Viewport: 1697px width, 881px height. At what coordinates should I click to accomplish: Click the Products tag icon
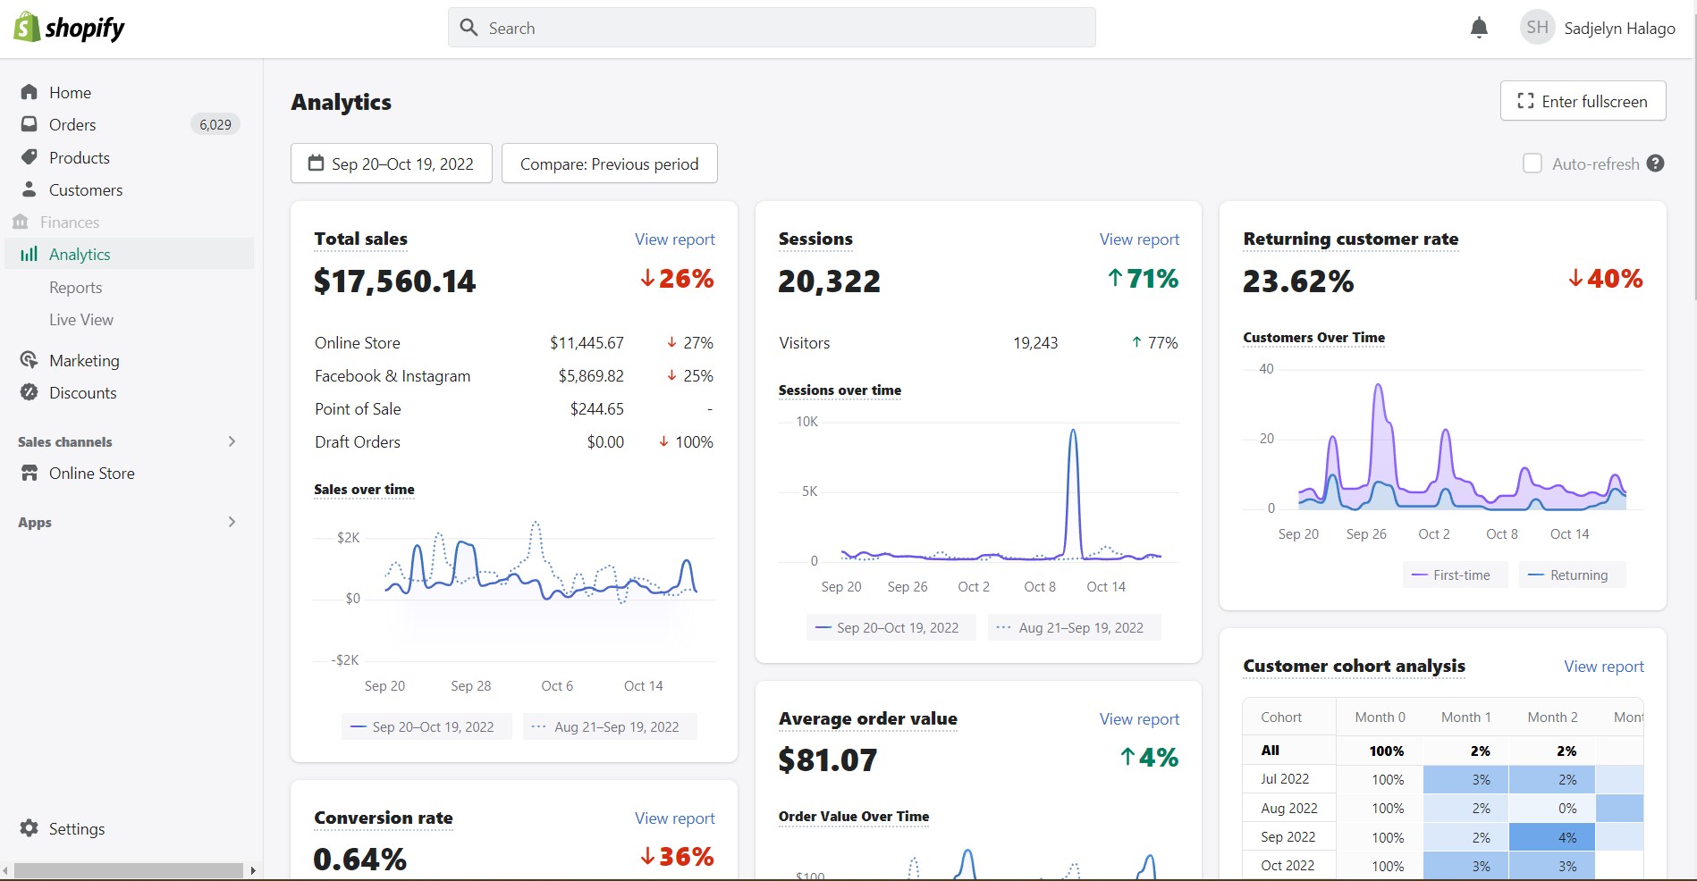pyautogui.click(x=30, y=157)
